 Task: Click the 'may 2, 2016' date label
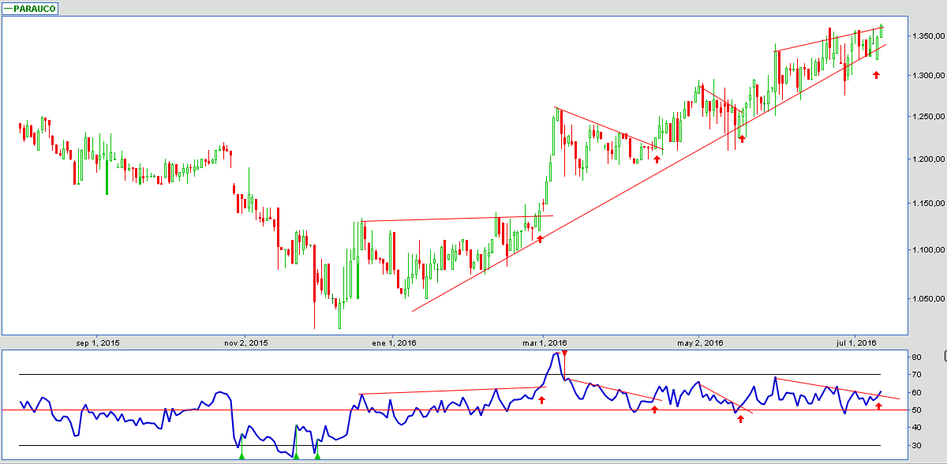click(702, 342)
